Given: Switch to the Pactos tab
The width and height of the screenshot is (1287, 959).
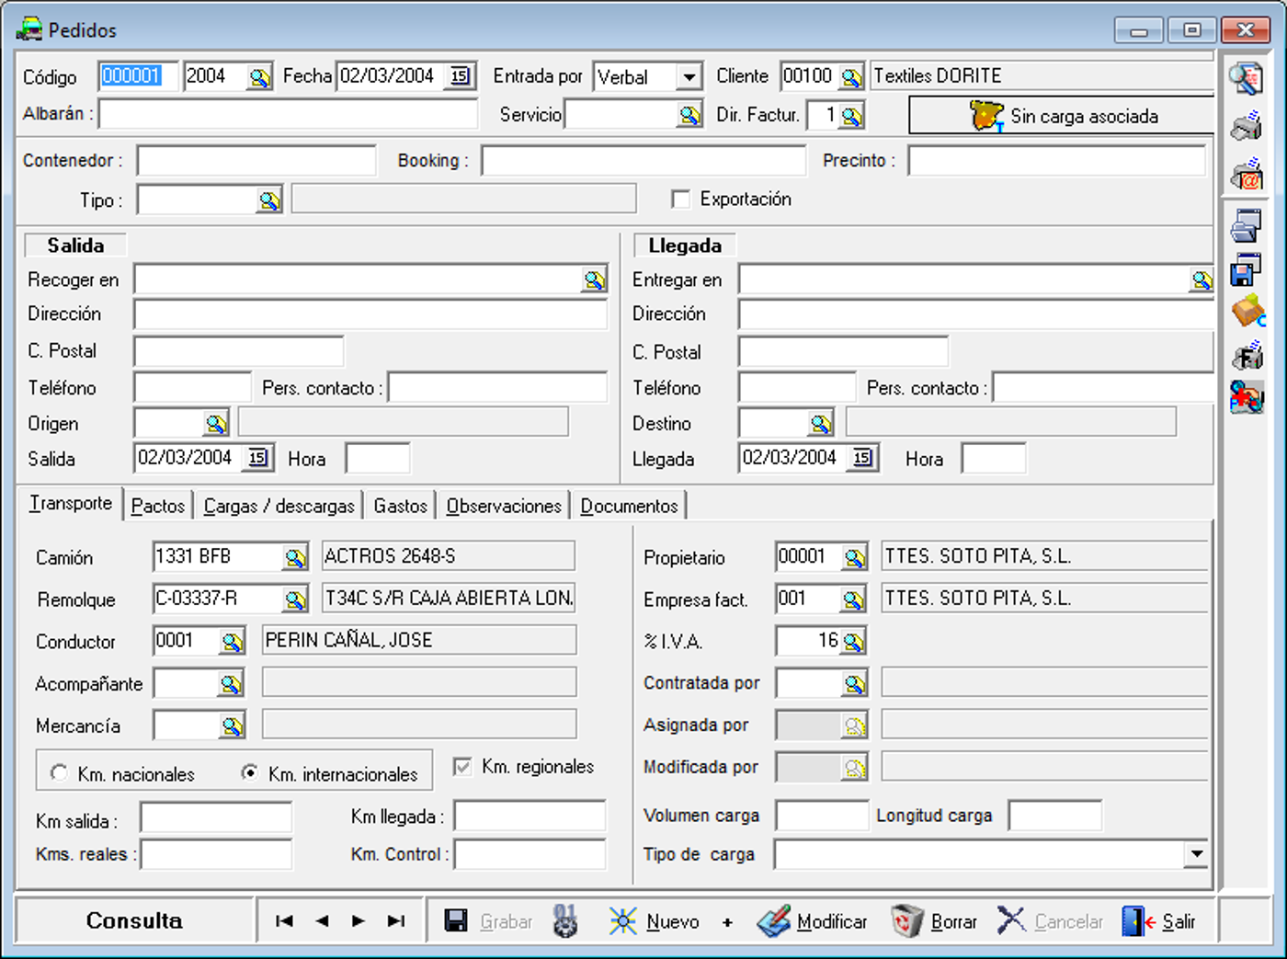Looking at the screenshot, I should pos(157,506).
